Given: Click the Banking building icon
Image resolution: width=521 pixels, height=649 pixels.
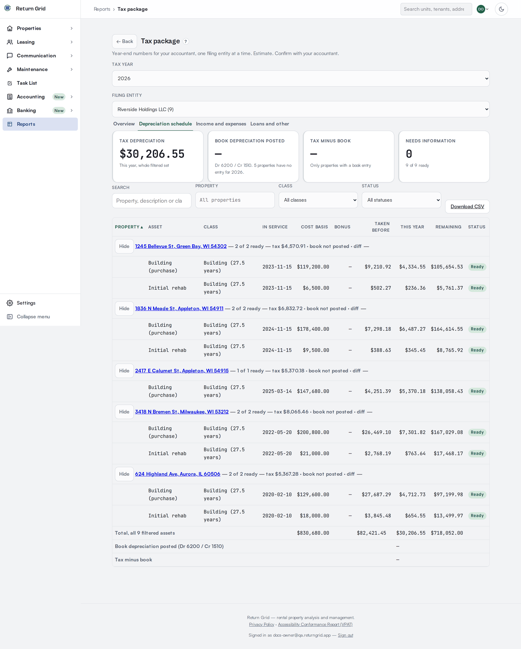Looking at the screenshot, I should click(10, 110).
